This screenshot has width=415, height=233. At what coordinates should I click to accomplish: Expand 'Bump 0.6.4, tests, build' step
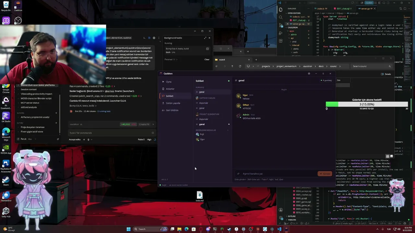point(83,106)
